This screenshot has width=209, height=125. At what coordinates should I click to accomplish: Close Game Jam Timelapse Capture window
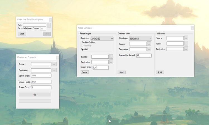50,20
